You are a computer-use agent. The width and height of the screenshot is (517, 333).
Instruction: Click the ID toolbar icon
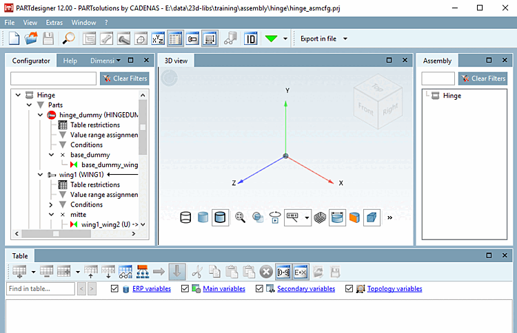[251, 39]
